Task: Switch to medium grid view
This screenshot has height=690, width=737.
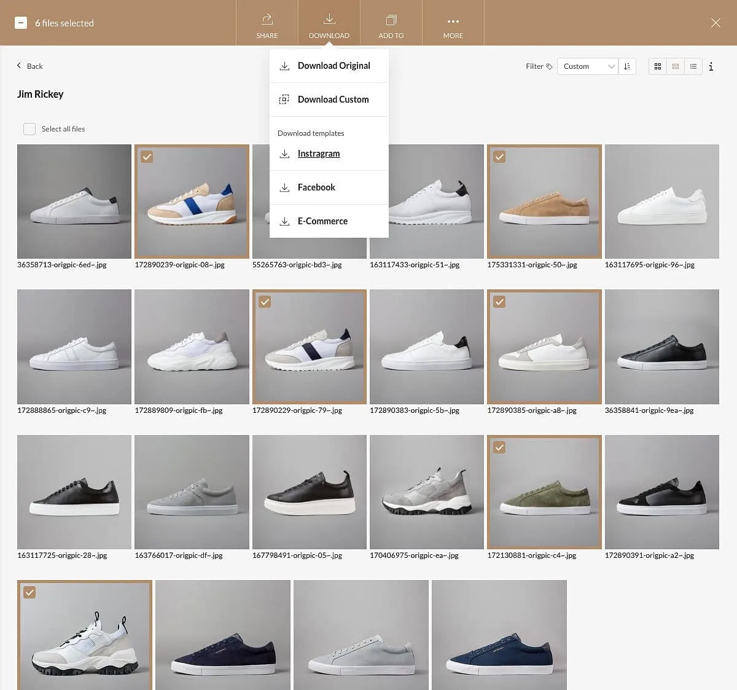Action: 676,66
